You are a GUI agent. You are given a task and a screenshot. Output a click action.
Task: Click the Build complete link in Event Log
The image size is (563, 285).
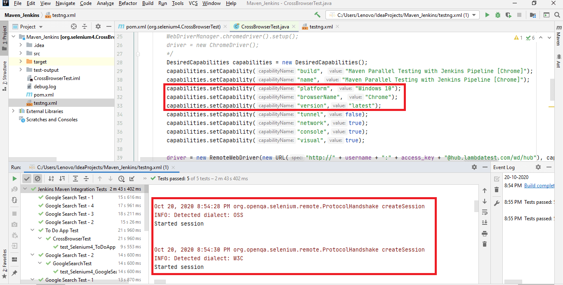point(539,185)
